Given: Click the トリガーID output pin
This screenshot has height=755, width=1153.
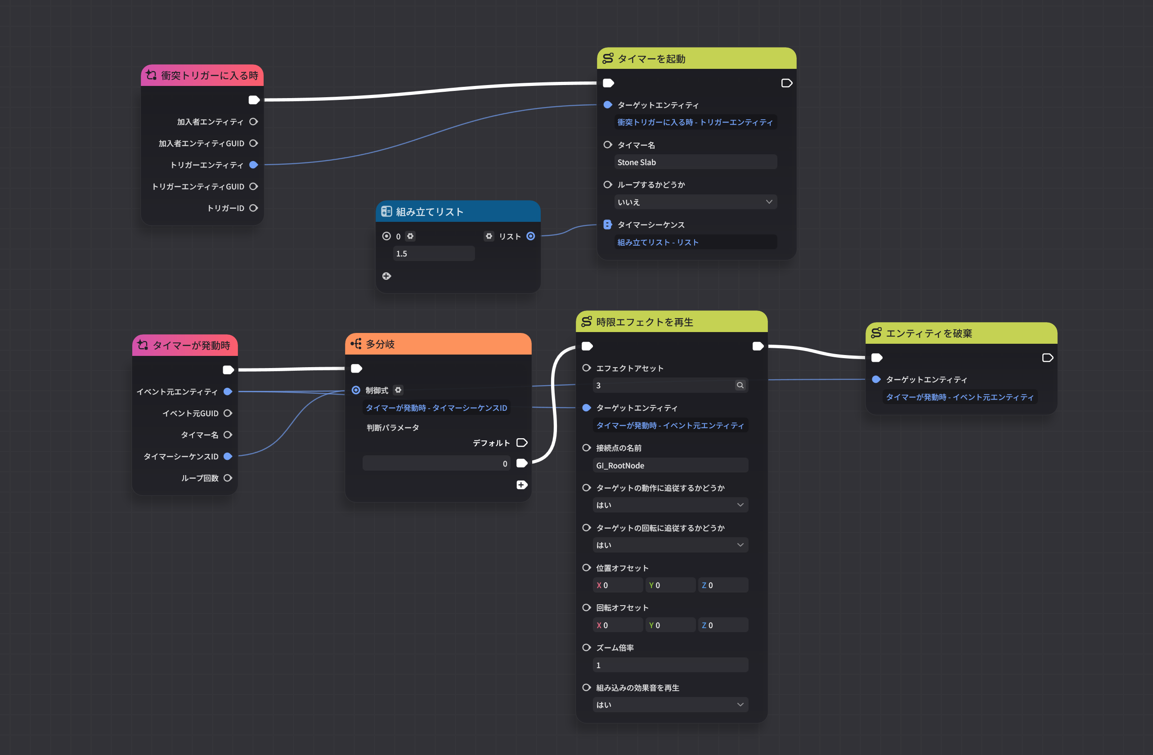Looking at the screenshot, I should [253, 208].
